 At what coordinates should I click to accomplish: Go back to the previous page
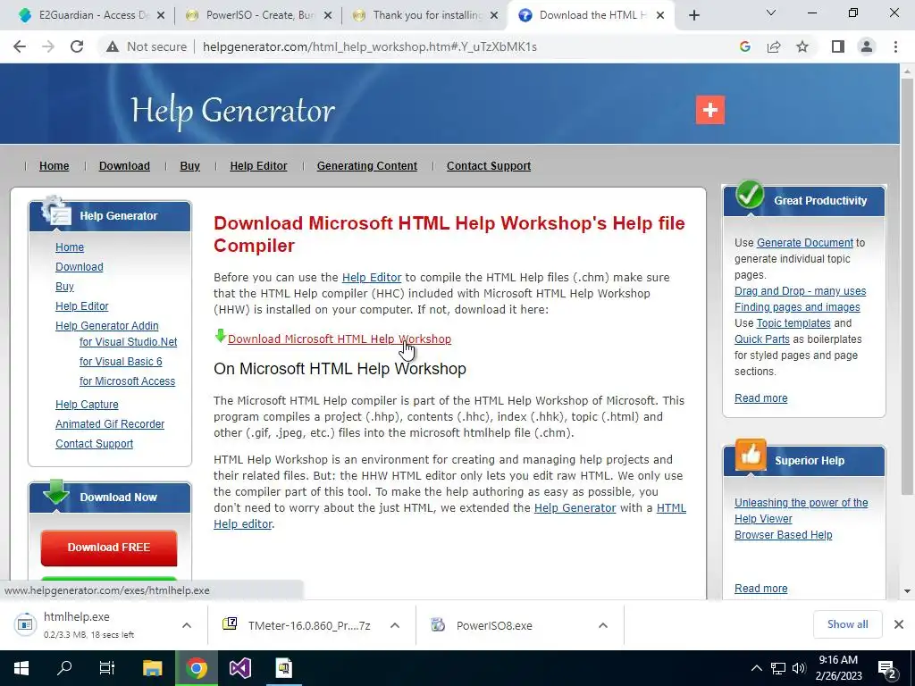[20, 46]
